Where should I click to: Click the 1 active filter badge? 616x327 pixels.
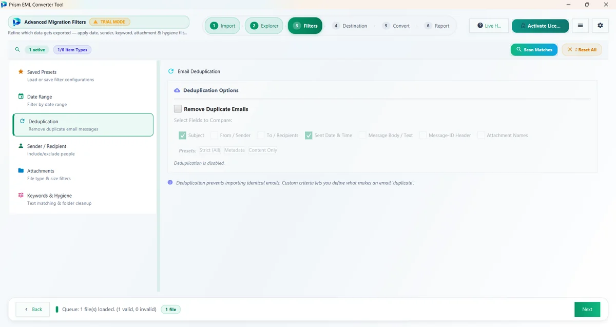click(37, 50)
